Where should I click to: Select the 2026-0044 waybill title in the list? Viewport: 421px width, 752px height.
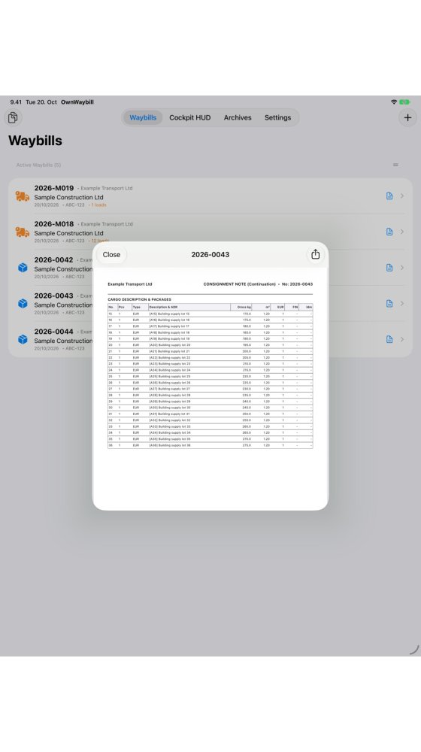[53, 332]
